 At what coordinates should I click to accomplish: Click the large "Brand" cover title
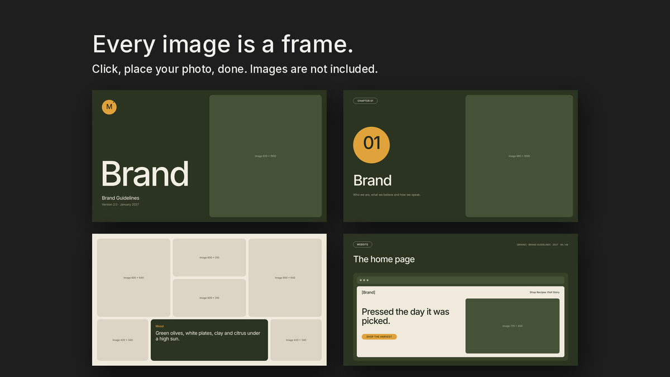point(145,174)
